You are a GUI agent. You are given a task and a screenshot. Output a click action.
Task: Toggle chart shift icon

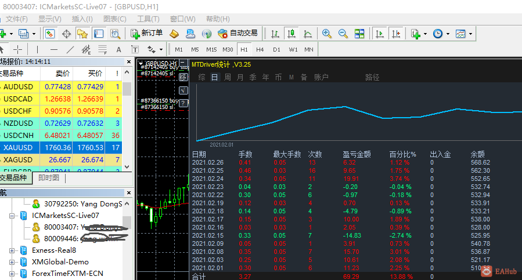396,34
